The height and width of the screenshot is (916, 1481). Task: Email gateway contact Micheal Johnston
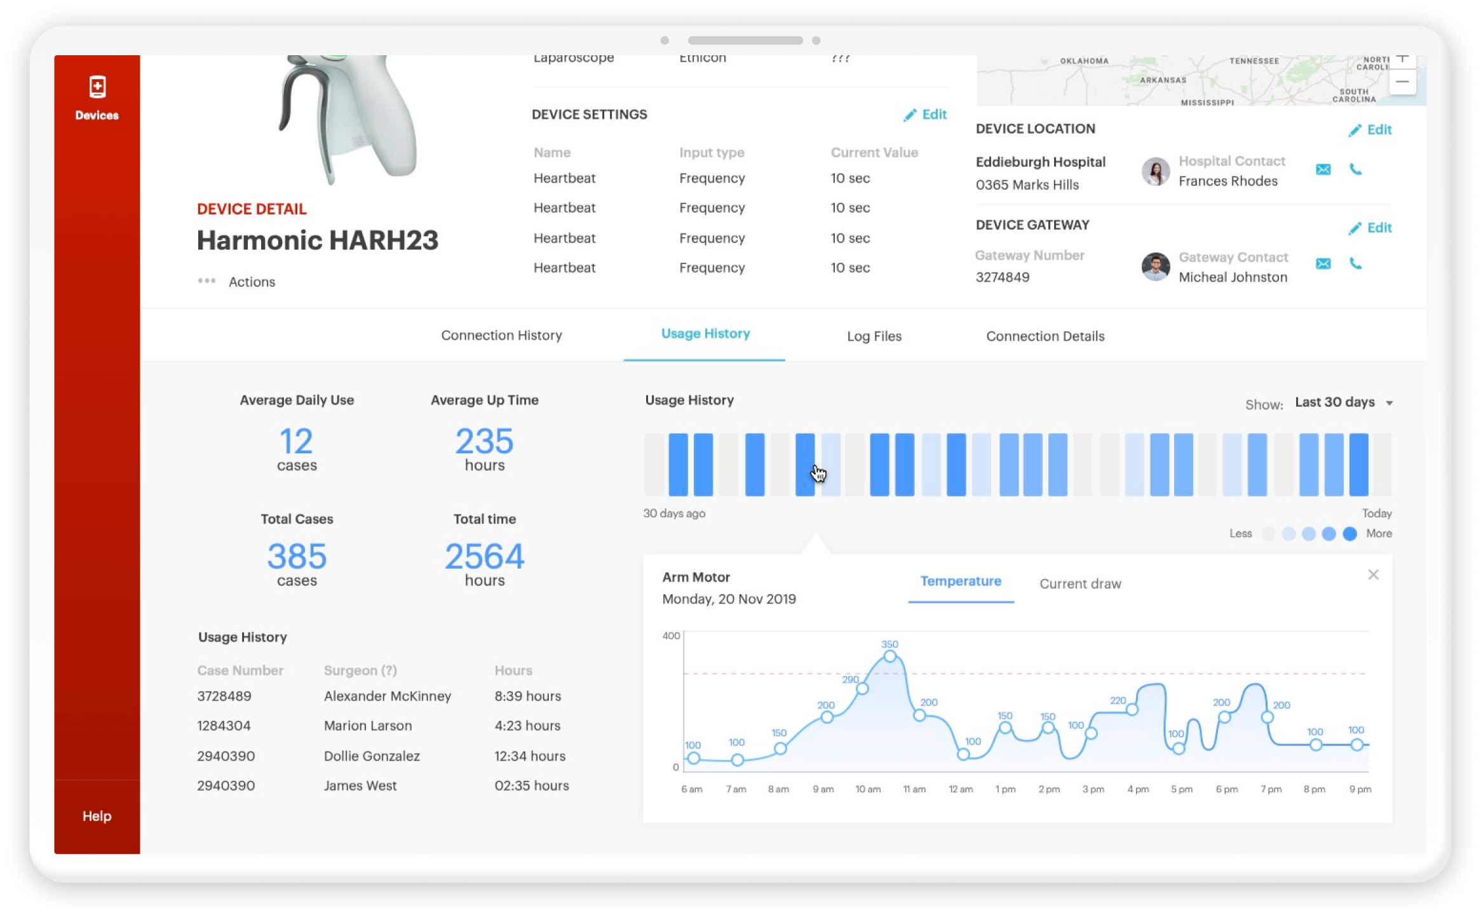(x=1323, y=263)
